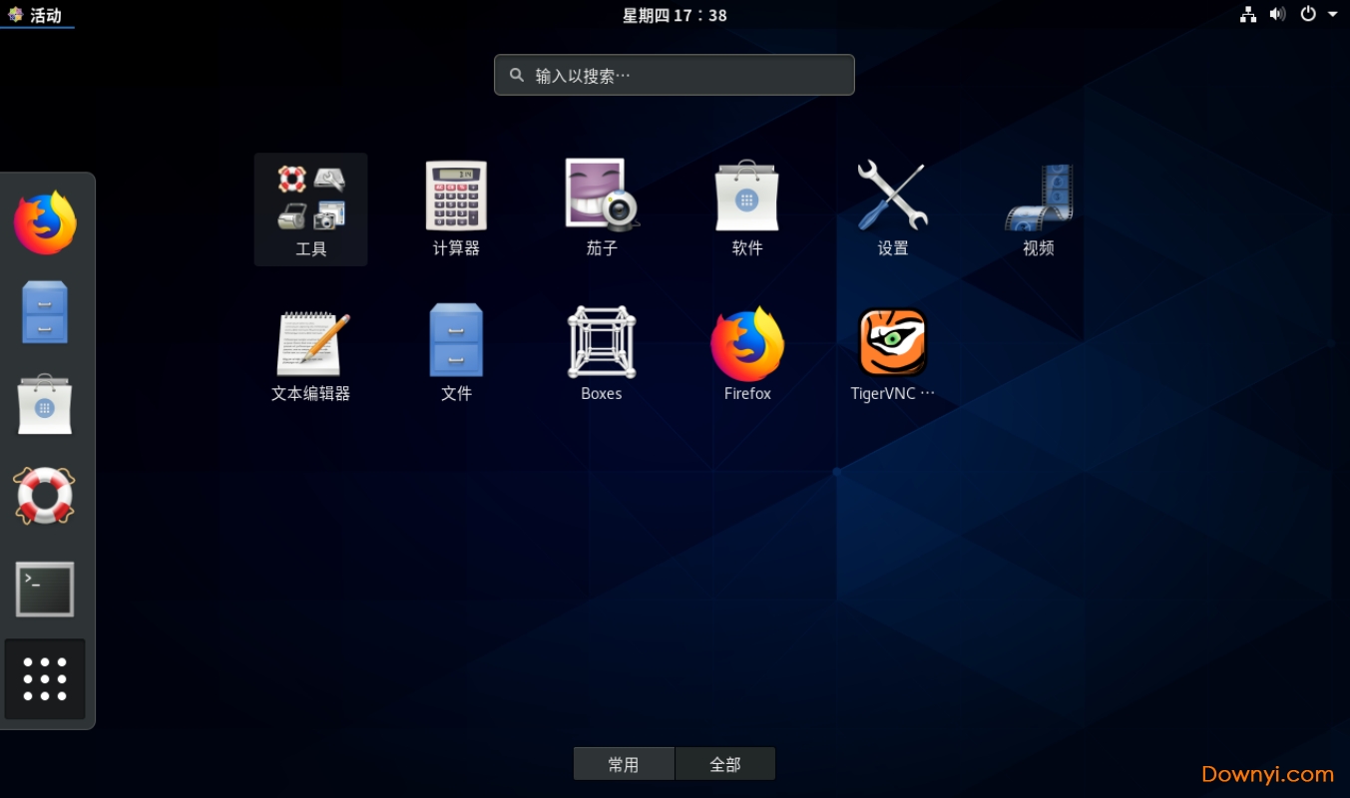Expand the 工具 utilities folder
The width and height of the screenshot is (1350, 798).
tap(311, 208)
